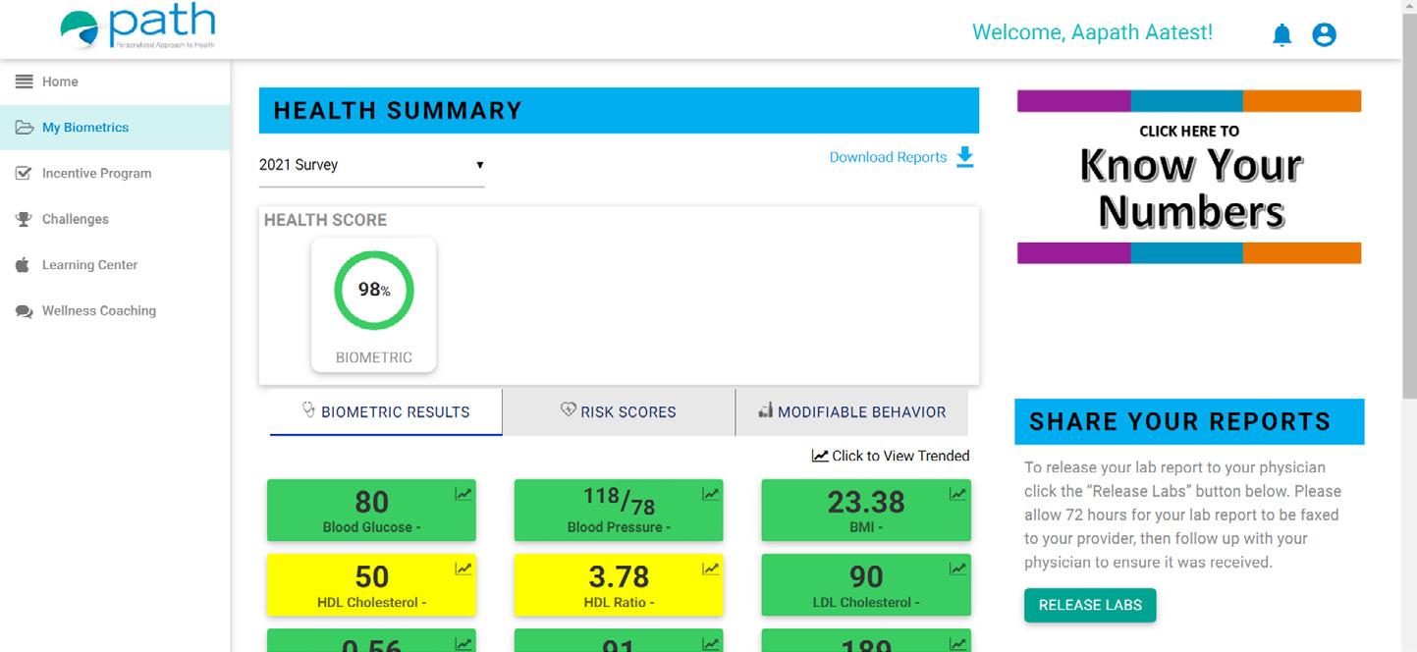Switch to Modifiable Behavior tab
The height and width of the screenshot is (652, 1417).
coord(851,412)
